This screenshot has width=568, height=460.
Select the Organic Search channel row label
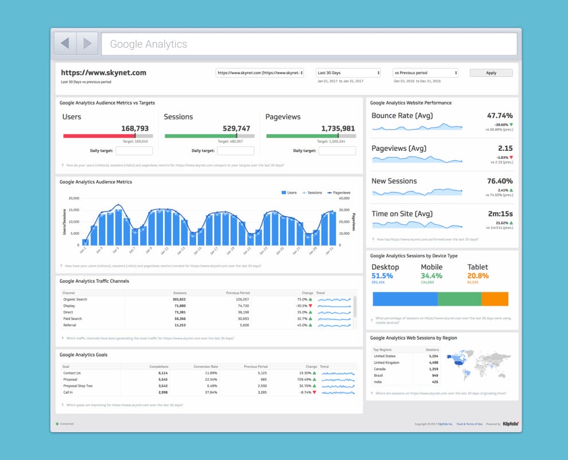point(75,299)
